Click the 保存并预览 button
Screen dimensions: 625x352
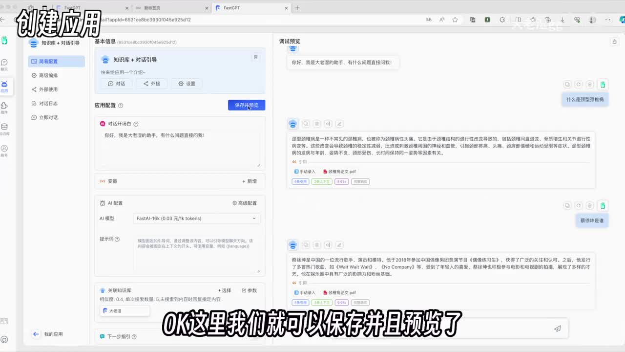[x=246, y=105]
